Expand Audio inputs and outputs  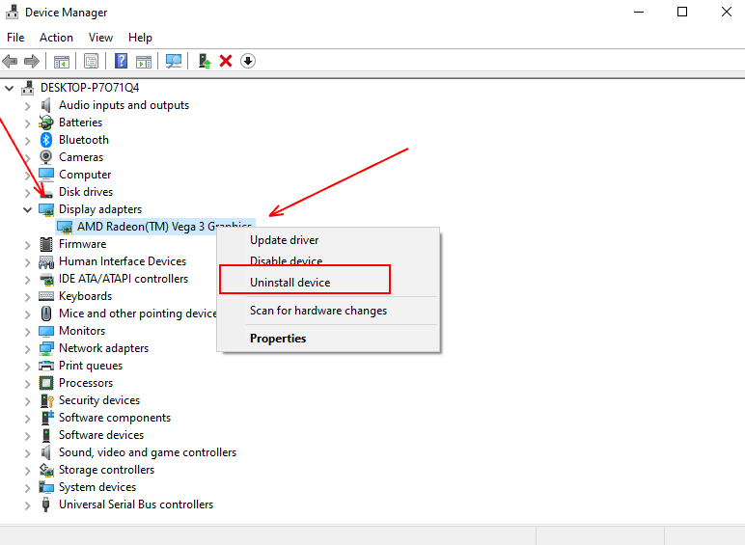coord(28,106)
